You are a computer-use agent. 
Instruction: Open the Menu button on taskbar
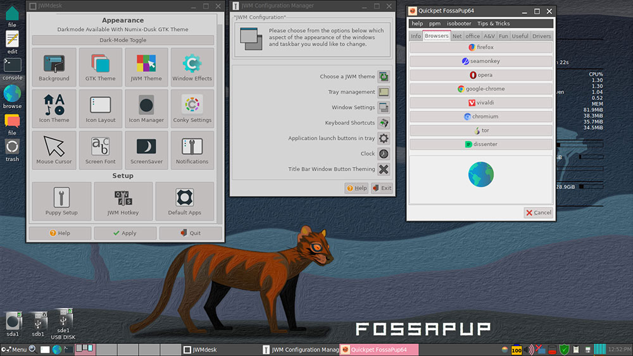pyautogui.click(x=14, y=350)
